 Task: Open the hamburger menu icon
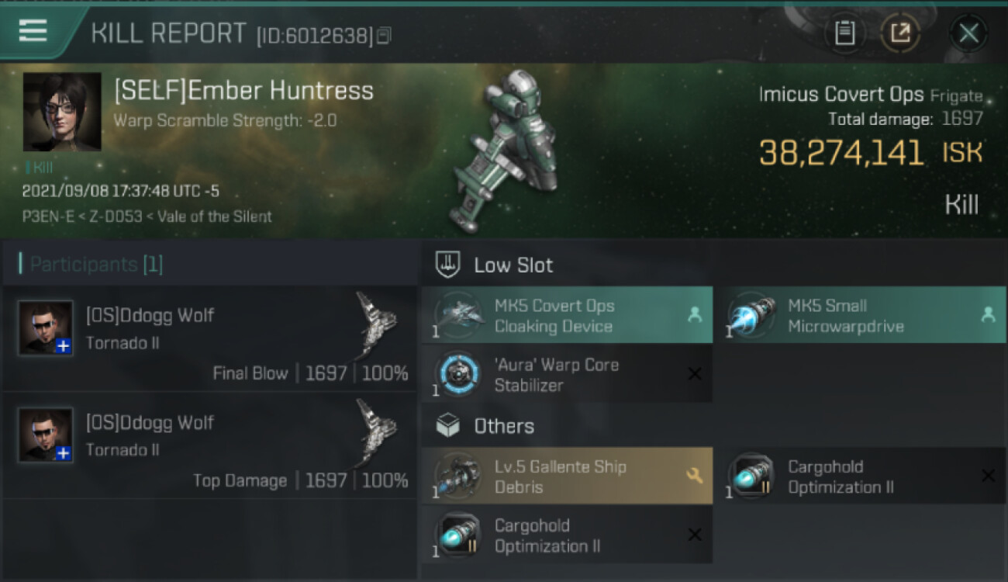[x=33, y=31]
